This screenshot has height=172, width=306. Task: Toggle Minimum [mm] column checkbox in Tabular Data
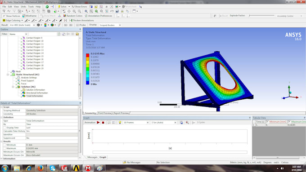(x=267, y=122)
